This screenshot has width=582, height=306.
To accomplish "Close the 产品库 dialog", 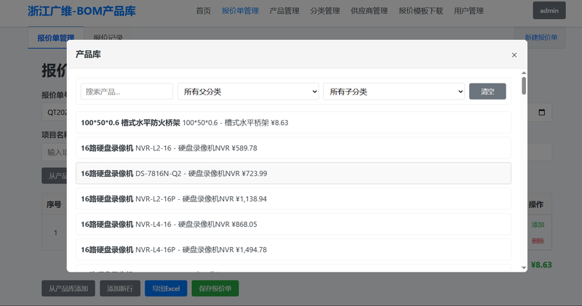I will click(514, 55).
